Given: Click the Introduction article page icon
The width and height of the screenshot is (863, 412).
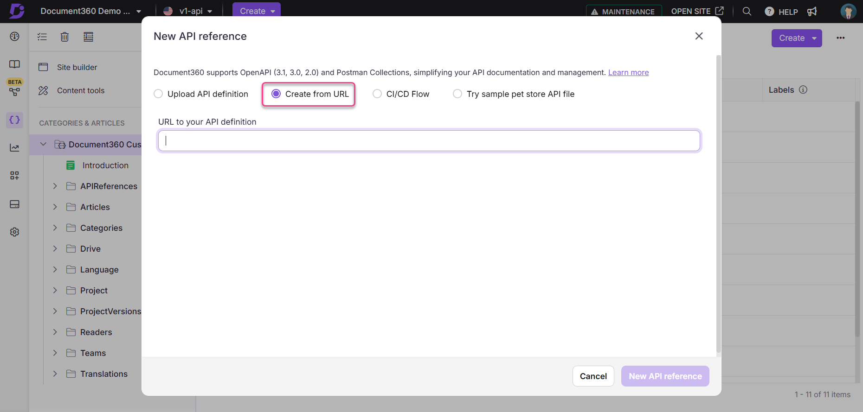Looking at the screenshot, I should click(x=71, y=165).
